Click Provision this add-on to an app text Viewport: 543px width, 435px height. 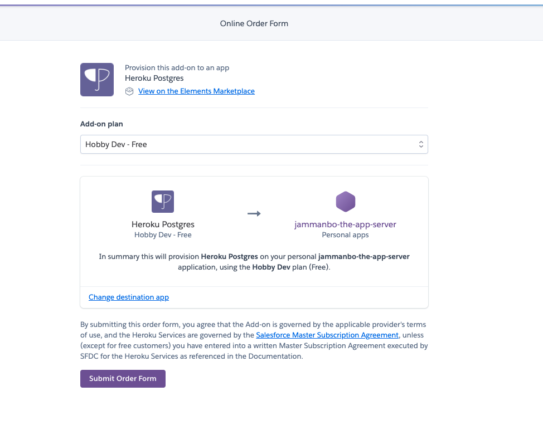pyautogui.click(x=177, y=68)
